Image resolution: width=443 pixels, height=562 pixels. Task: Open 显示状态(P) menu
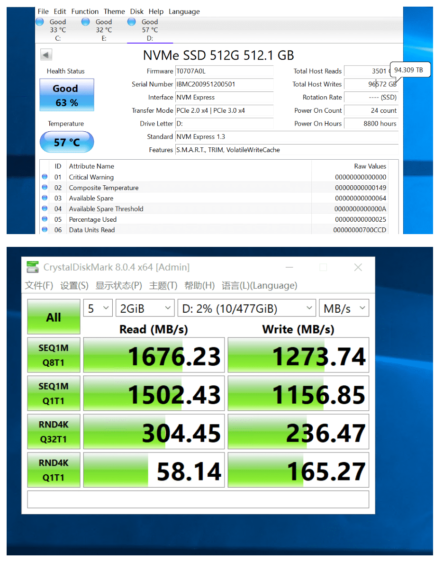click(x=118, y=285)
